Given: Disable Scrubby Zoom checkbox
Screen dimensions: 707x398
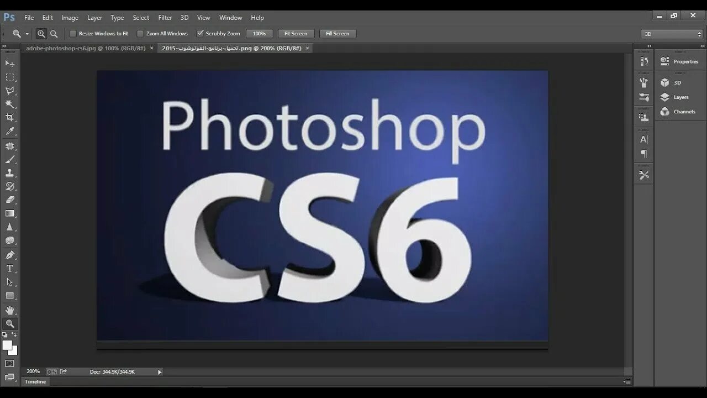Looking at the screenshot, I should (200, 34).
